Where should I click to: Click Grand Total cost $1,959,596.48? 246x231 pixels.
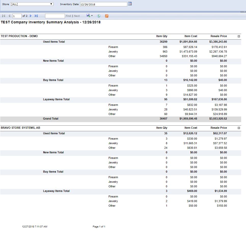click(188, 119)
